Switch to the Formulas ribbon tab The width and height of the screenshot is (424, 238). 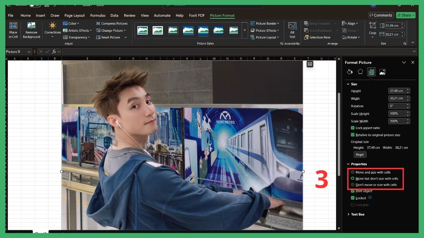(98, 16)
